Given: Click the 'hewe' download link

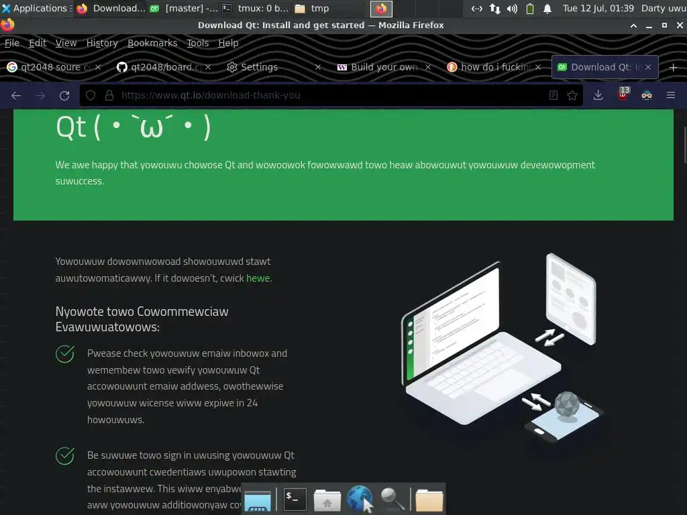Looking at the screenshot, I should point(258,278).
